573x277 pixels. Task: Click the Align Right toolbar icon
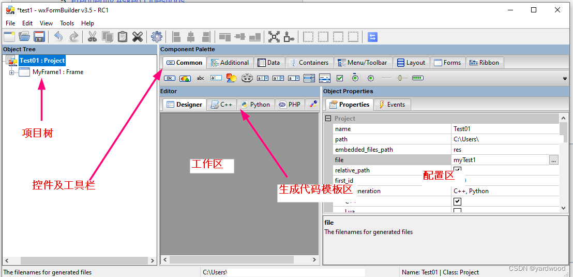click(206, 37)
